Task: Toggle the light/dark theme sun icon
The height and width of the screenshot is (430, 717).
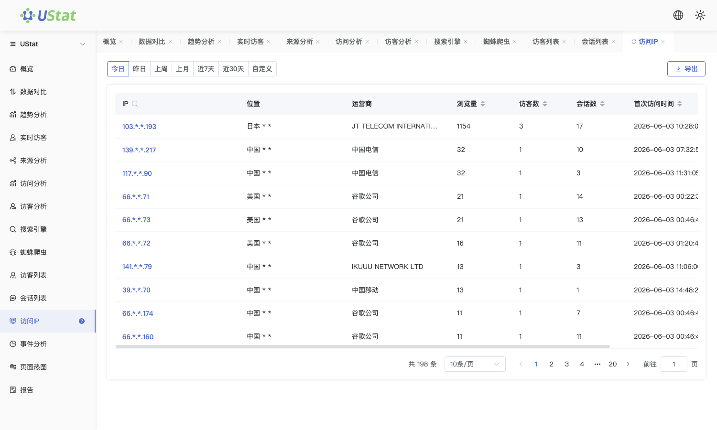Action: pyautogui.click(x=700, y=15)
